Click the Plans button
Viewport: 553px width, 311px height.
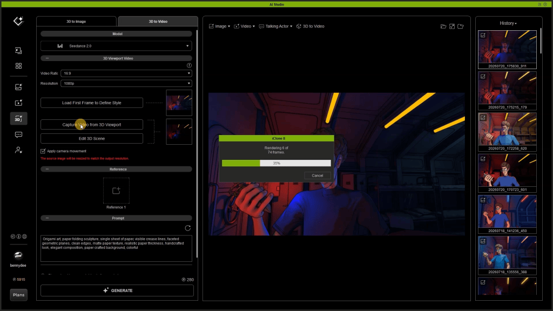[19, 295]
